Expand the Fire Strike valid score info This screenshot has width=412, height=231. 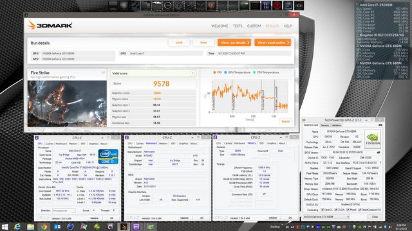(192, 73)
